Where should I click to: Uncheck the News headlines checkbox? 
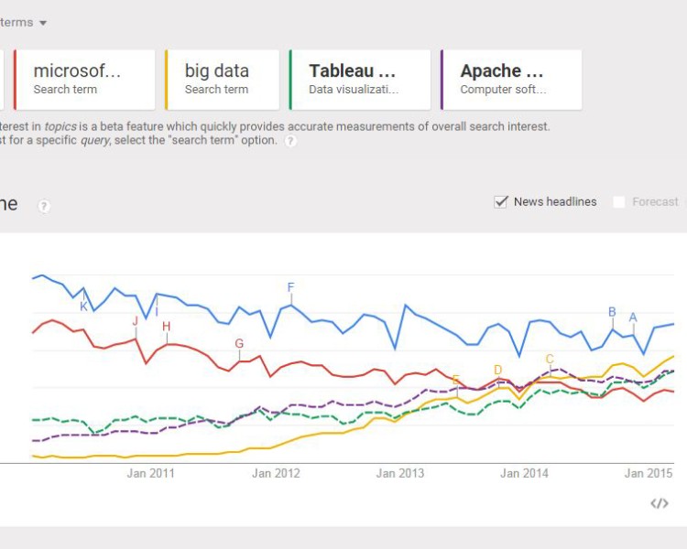(501, 201)
